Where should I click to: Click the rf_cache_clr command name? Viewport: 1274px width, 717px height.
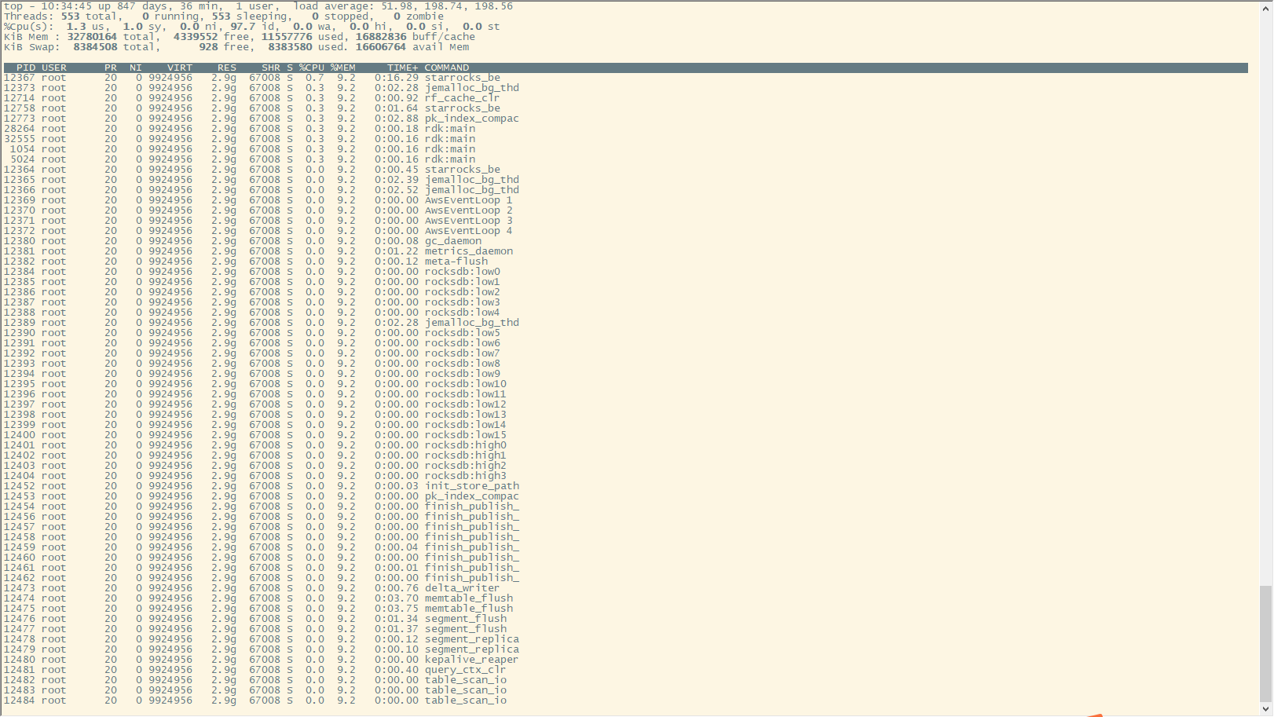pyautogui.click(x=463, y=98)
